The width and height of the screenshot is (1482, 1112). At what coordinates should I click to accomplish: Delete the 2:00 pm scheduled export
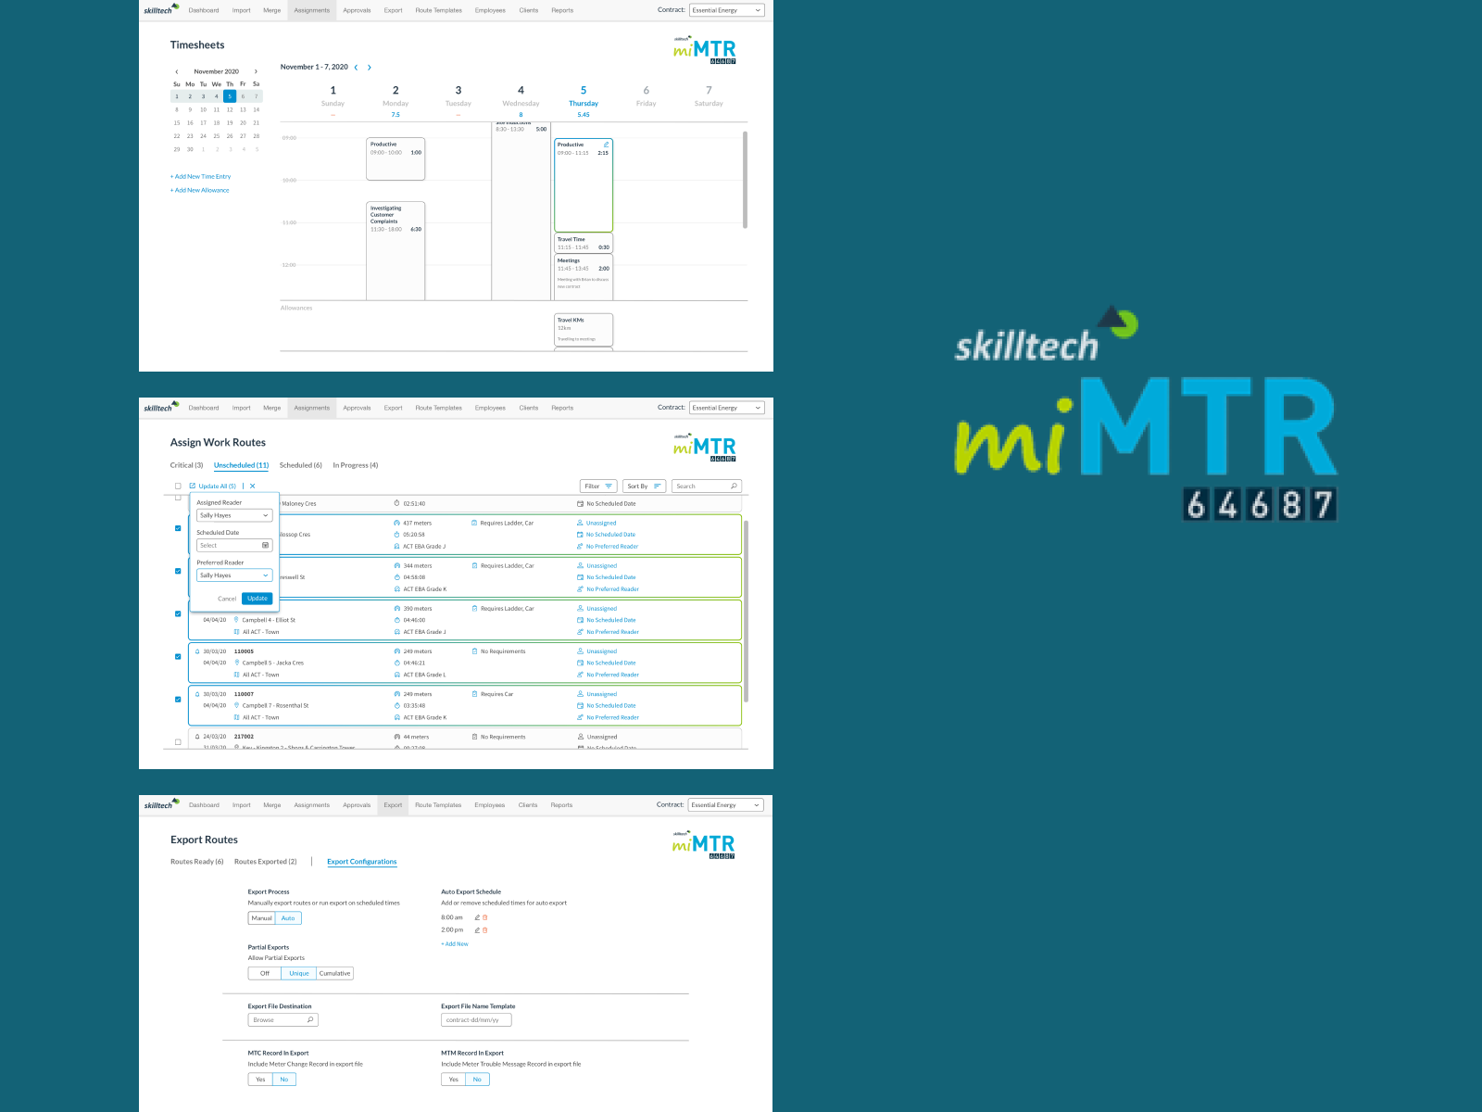(x=484, y=929)
